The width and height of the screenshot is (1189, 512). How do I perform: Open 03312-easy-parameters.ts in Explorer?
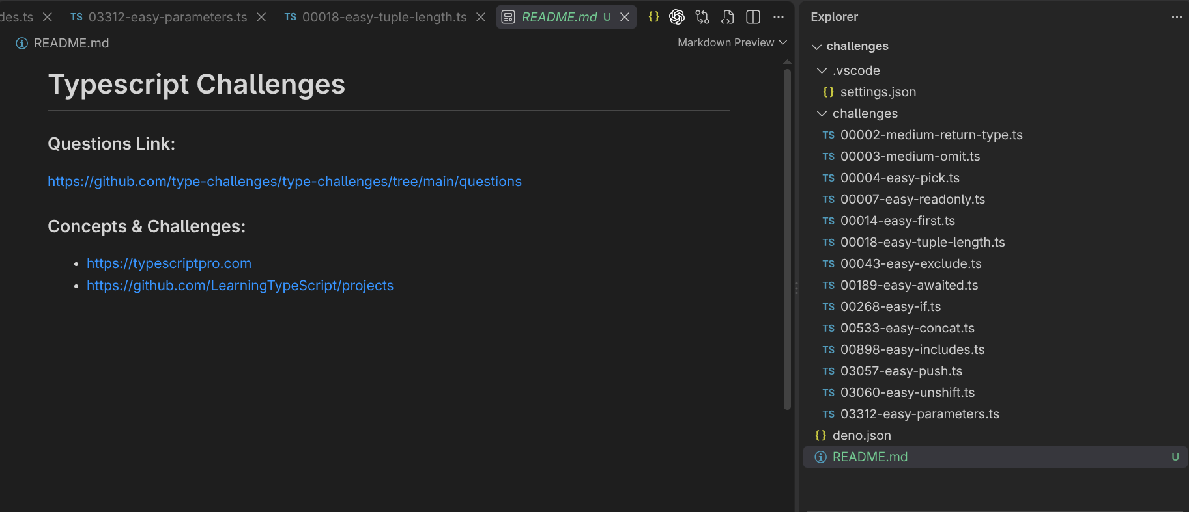[x=919, y=414]
